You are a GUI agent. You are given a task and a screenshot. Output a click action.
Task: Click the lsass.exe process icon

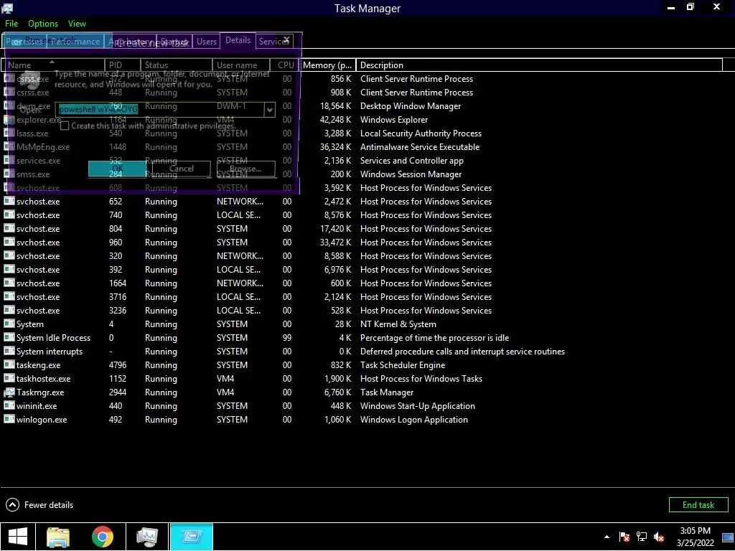tap(9, 133)
